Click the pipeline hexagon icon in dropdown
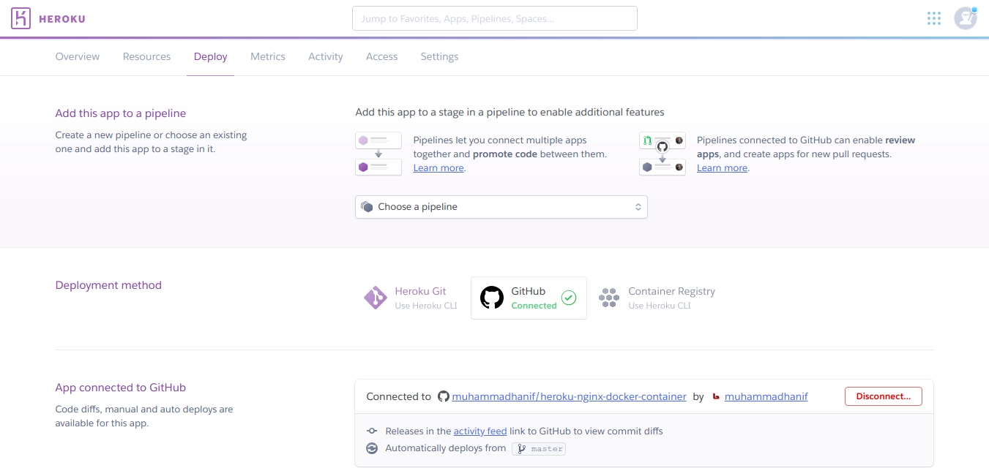Screen dimensions: 989x468 pyautogui.click(x=367, y=207)
